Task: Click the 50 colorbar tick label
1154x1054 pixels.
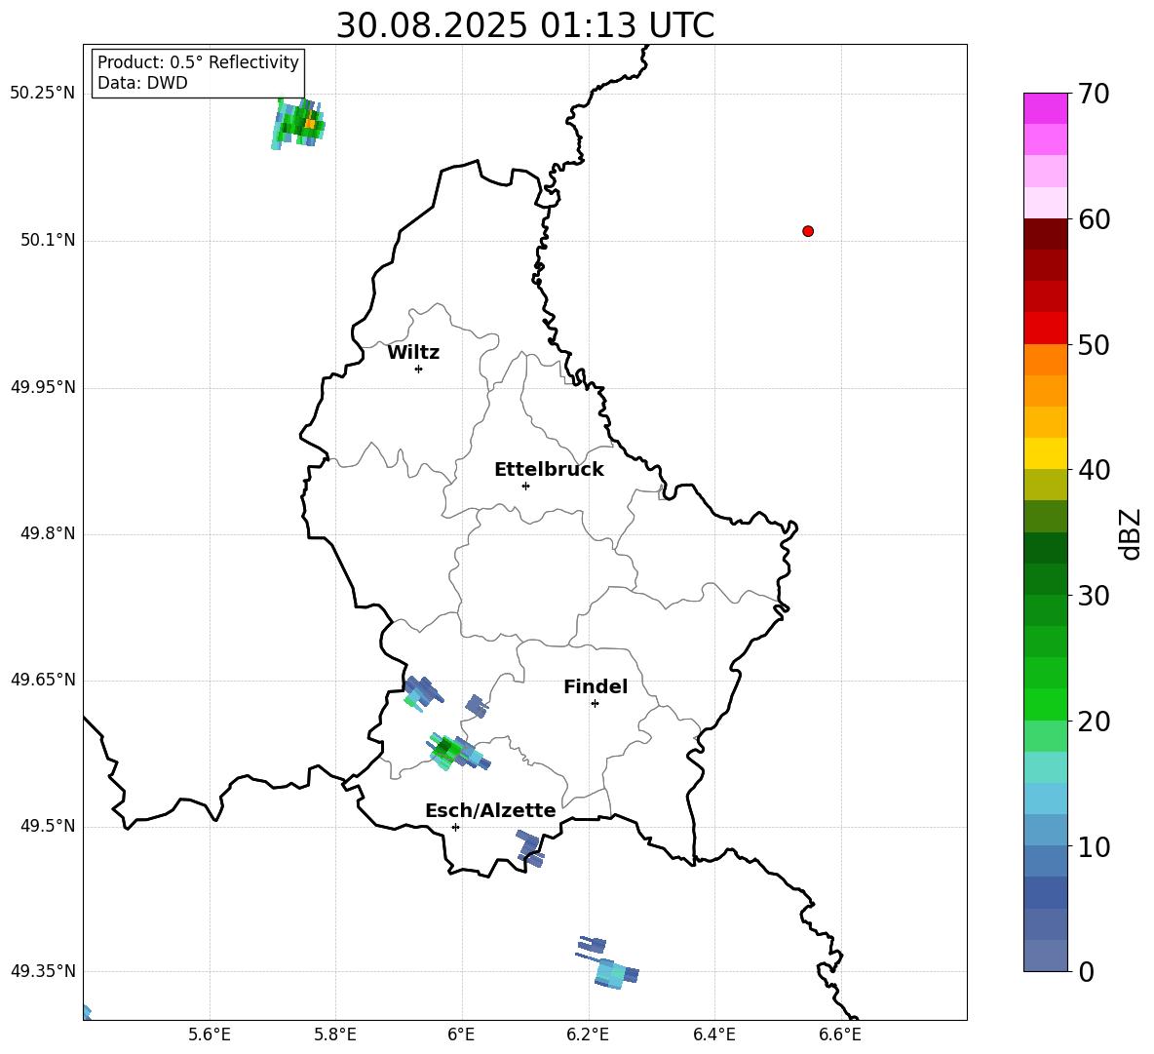Action: [x=1094, y=344]
